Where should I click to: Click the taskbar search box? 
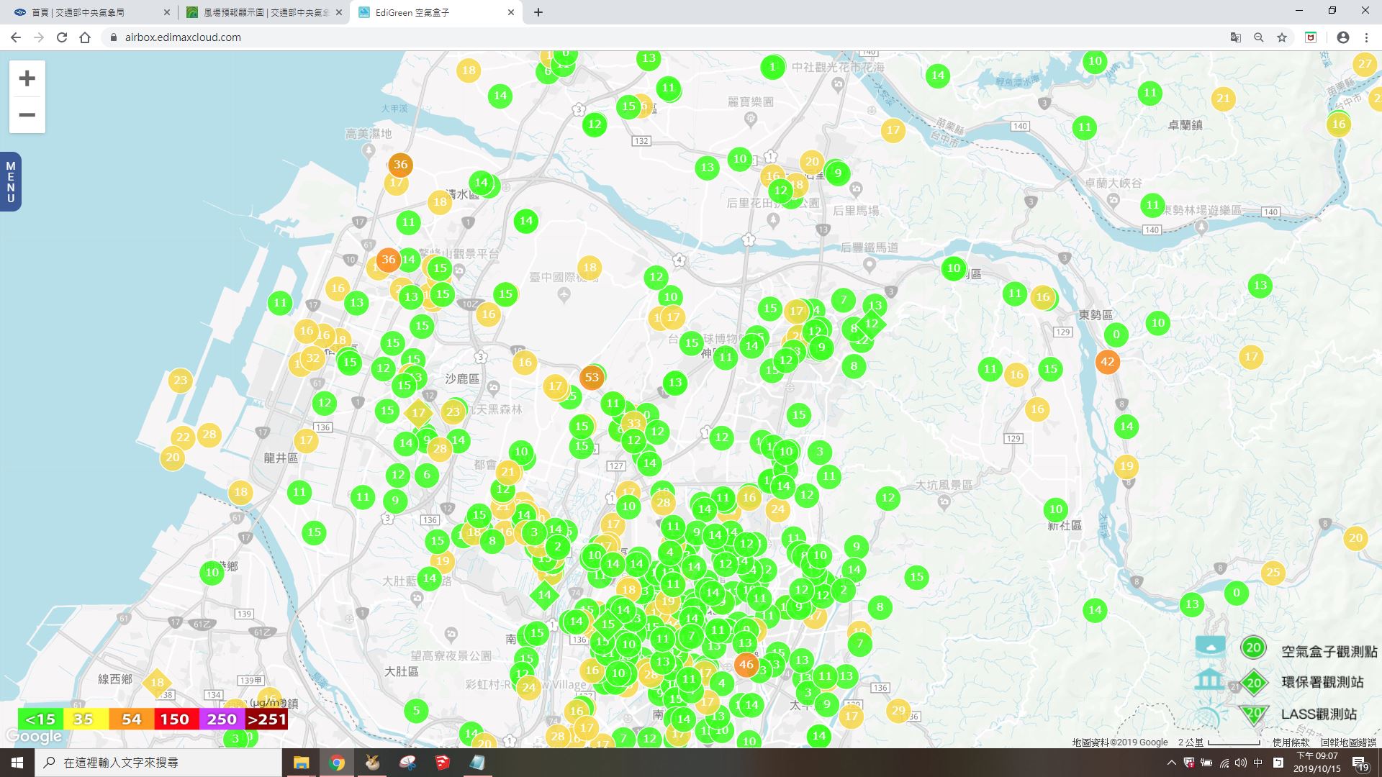pos(158,763)
